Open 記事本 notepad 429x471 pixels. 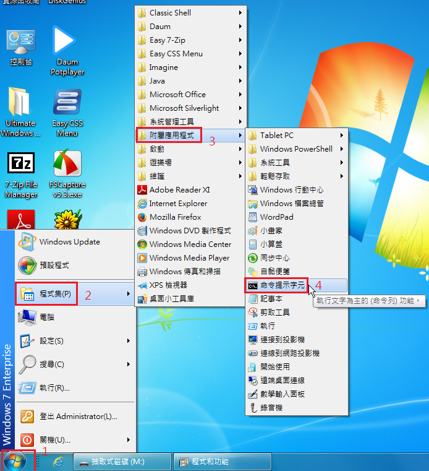pyautogui.click(x=297, y=298)
